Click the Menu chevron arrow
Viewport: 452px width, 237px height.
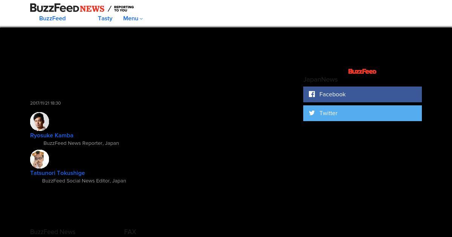point(141,19)
